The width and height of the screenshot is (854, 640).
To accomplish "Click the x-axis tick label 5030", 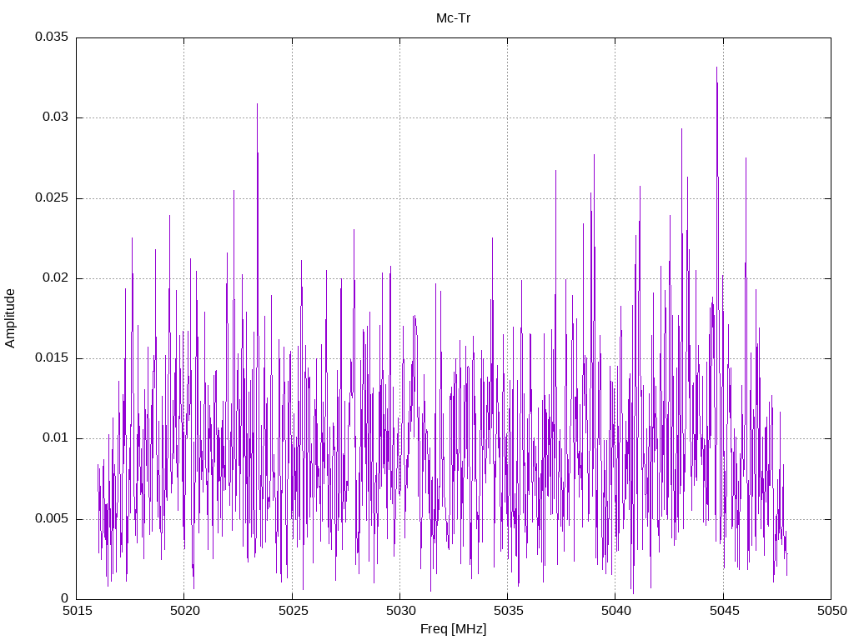I will coord(400,611).
